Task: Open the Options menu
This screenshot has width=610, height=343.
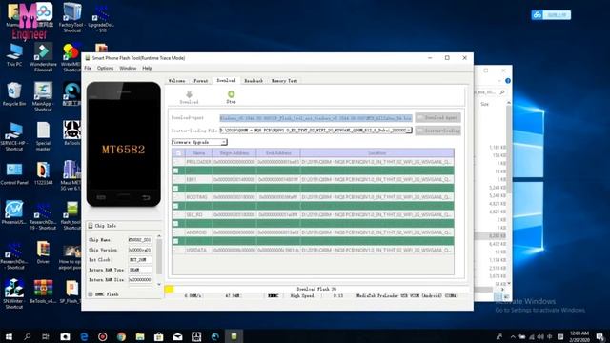Action: [106, 68]
